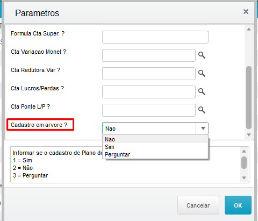Focus the Cta Ponte L/P input field
This screenshot has height=221, width=258.
pyautogui.click(x=149, y=110)
